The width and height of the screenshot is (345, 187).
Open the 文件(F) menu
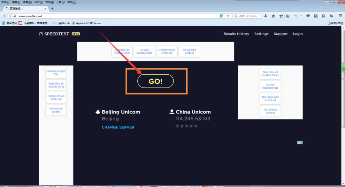(x=5, y=2)
